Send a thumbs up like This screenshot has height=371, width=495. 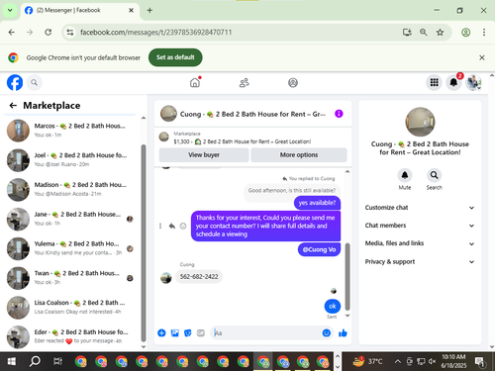(343, 333)
